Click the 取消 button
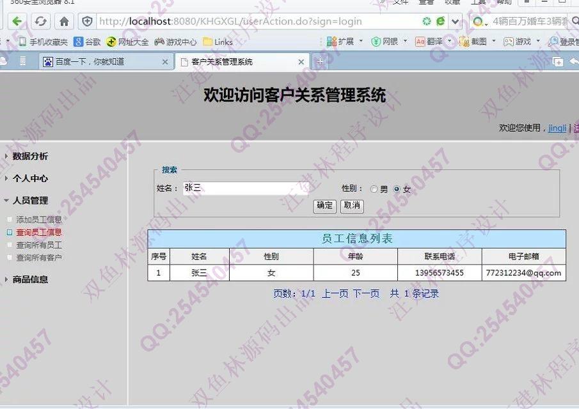Screen dimensions: 579x409 coord(351,206)
